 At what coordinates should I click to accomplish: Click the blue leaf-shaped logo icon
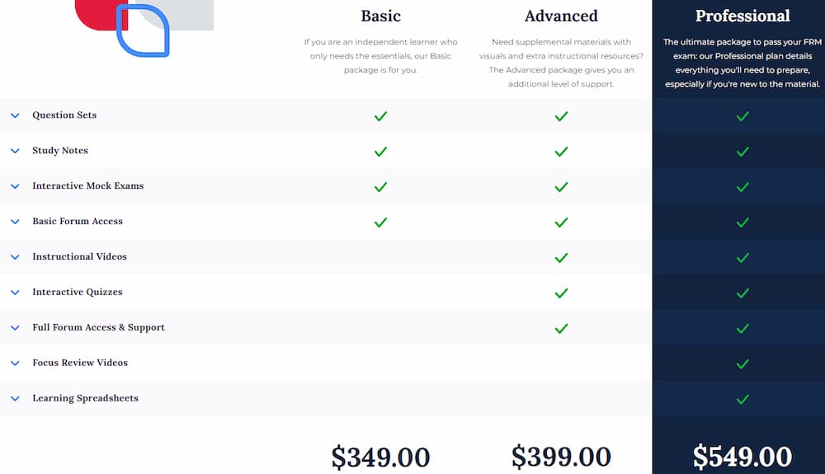click(x=143, y=31)
